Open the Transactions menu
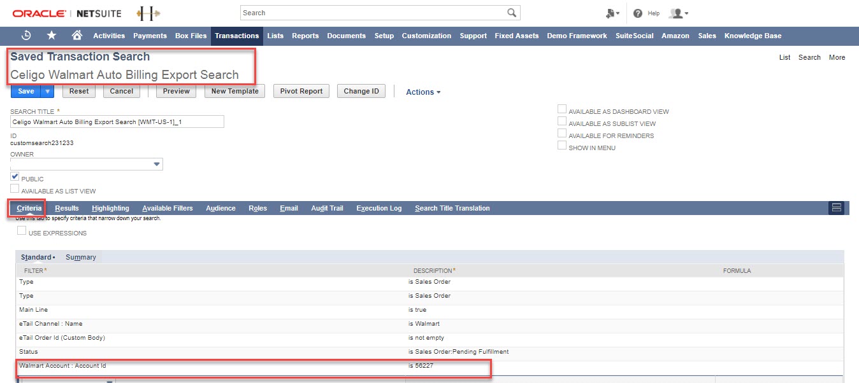This screenshot has width=859, height=383. click(237, 36)
